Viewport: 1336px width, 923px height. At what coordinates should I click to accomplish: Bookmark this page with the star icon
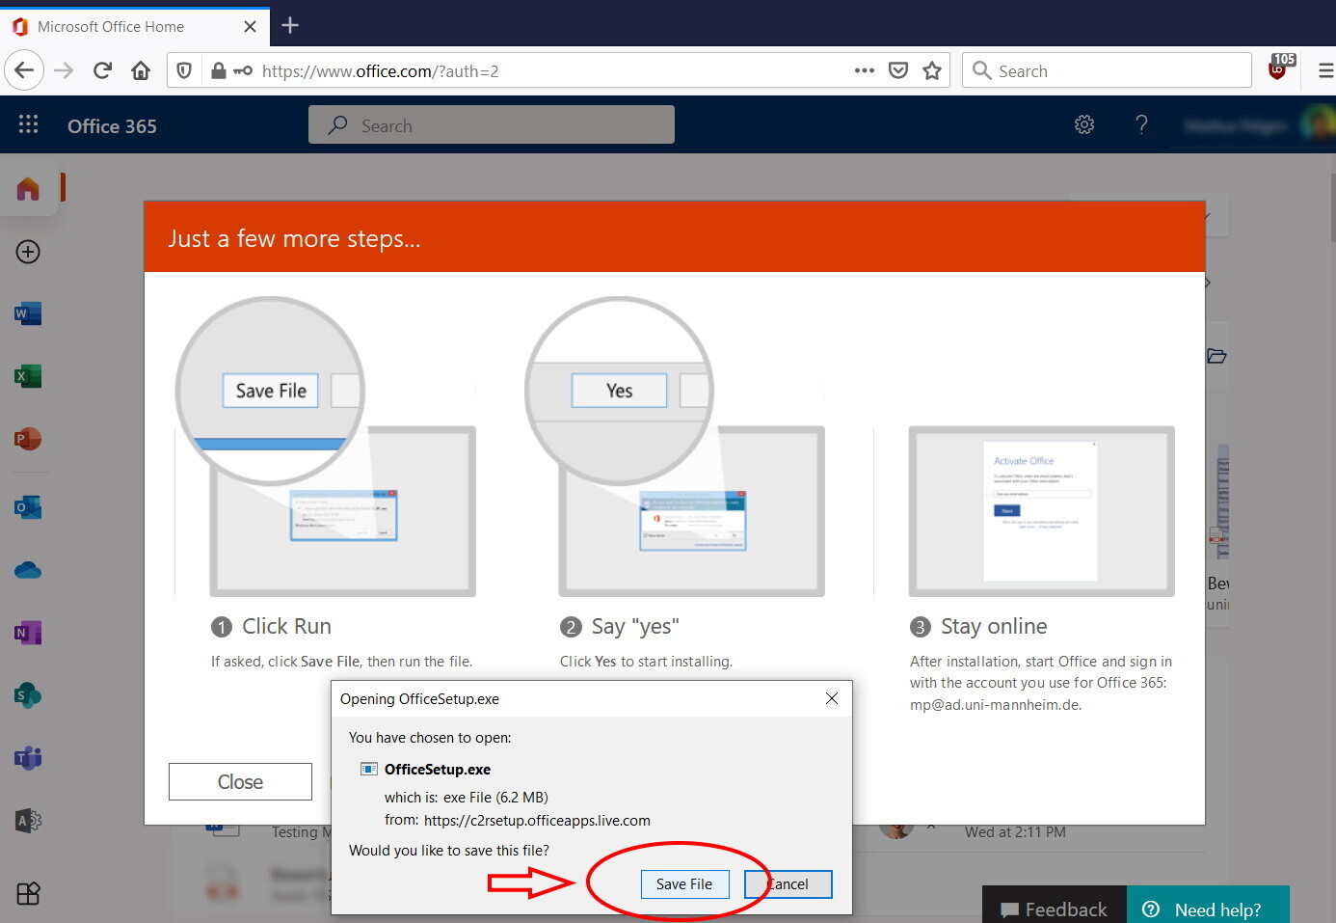tap(932, 70)
